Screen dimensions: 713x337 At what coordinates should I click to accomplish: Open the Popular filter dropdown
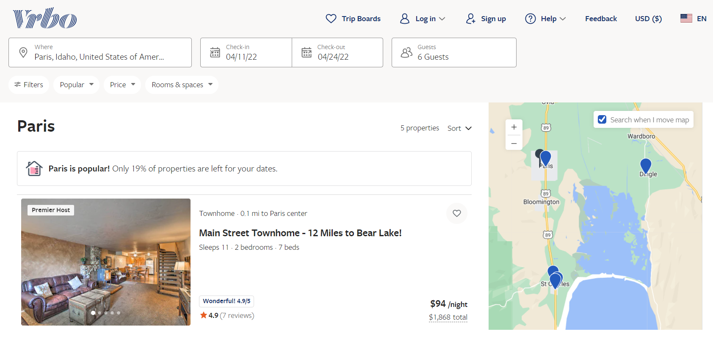pos(76,85)
